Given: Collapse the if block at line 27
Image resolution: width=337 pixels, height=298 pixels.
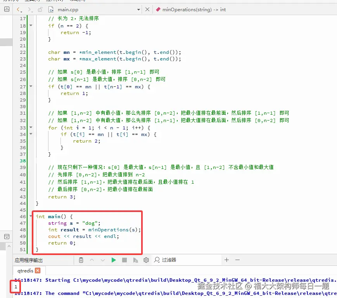Looking at the screenshot, I should (x=31, y=86).
